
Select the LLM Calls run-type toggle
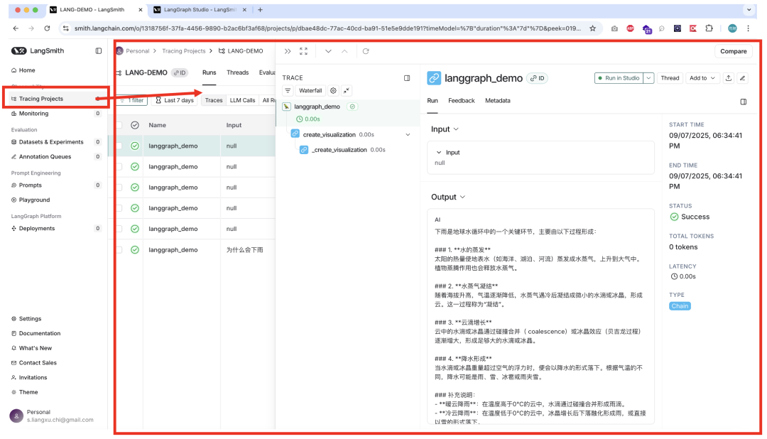[x=243, y=100]
